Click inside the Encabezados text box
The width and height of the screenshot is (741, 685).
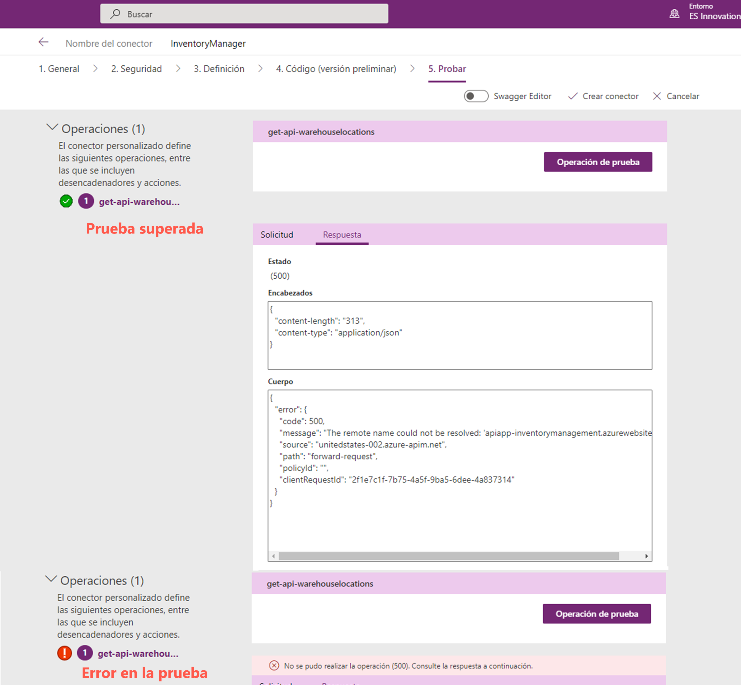click(460, 335)
